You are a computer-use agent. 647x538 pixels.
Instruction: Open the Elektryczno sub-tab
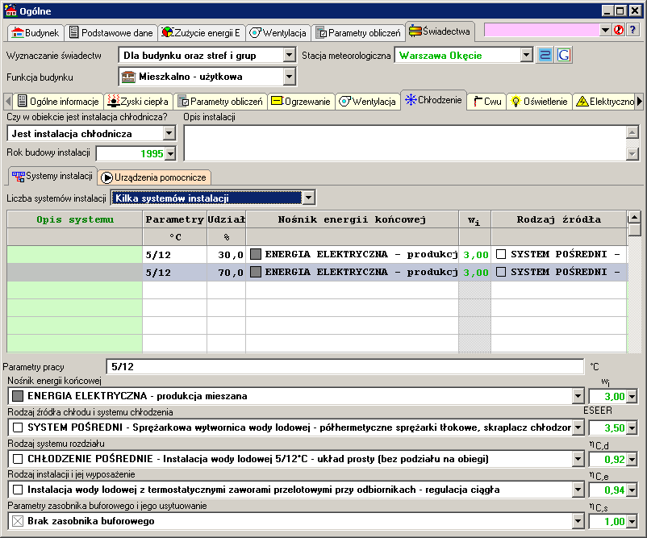coord(605,102)
